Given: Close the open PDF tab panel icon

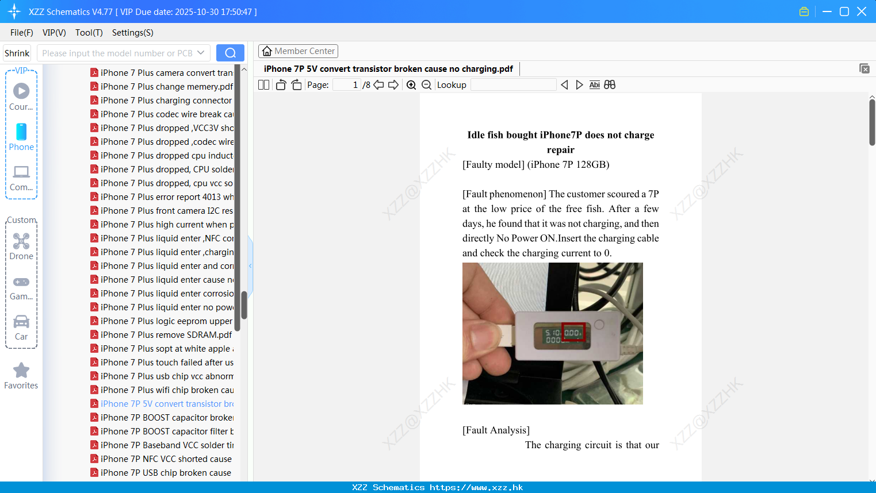Looking at the screenshot, I should pyautogui.click(x=864, y=68).
